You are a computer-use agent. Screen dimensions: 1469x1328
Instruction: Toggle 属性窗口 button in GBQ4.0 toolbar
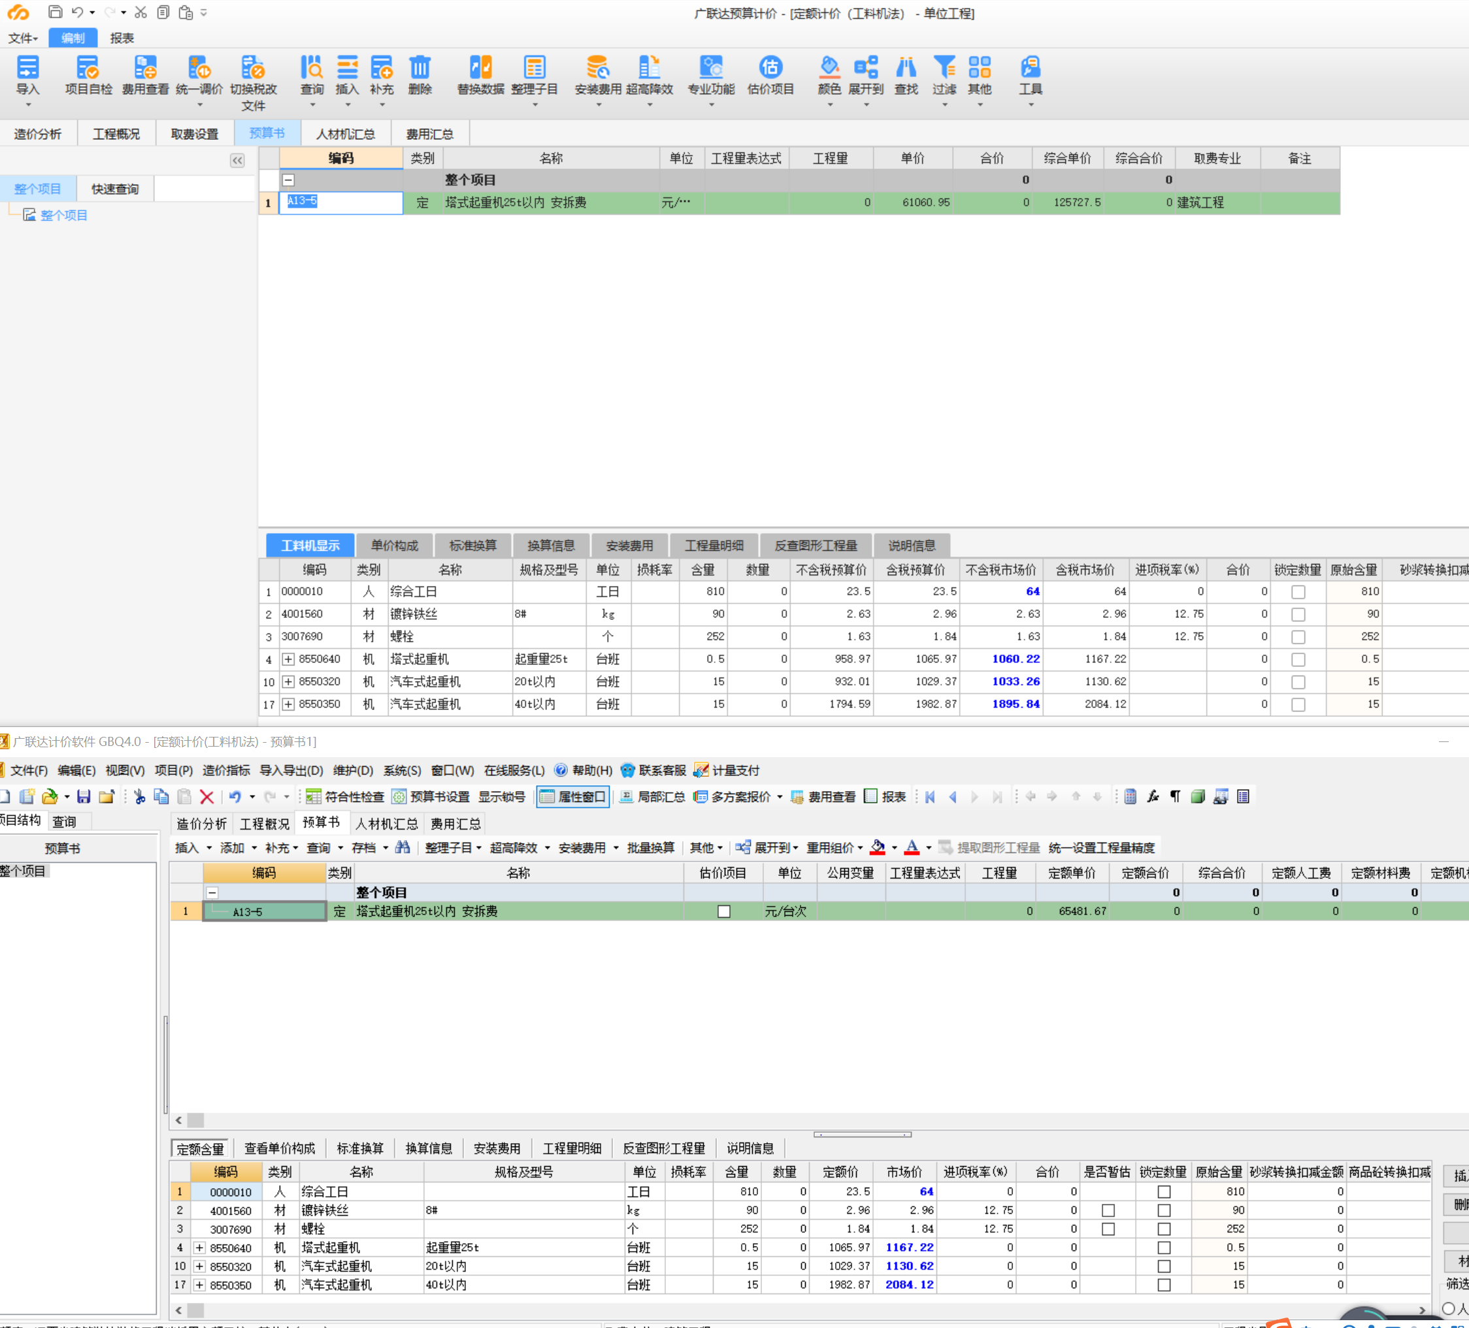572,797
